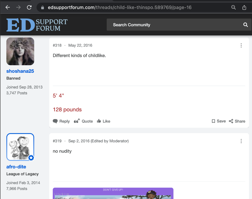The height and width of the screenshot is (199, 252).
Task: Click afro-dite's blue star badge
Action: click(x=31, y=158)
